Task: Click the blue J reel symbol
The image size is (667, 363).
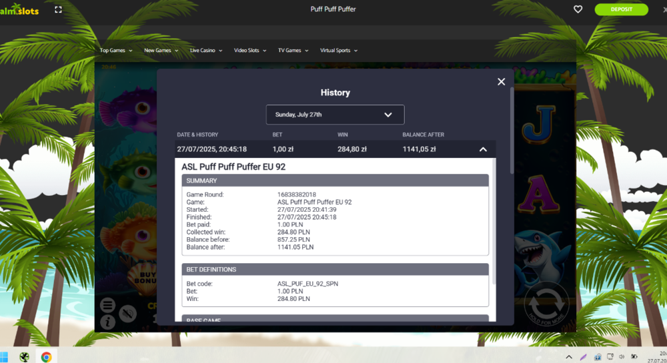Action: click(538, 123)
